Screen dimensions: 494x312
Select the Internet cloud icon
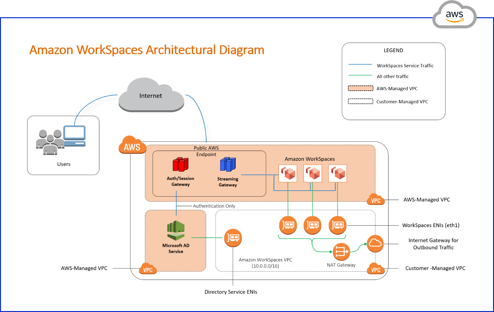coord(151,95)
